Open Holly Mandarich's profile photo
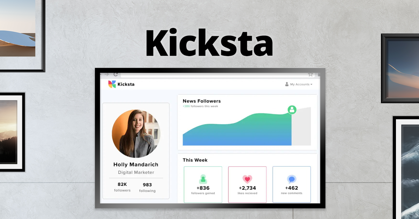 click(136, 133)
